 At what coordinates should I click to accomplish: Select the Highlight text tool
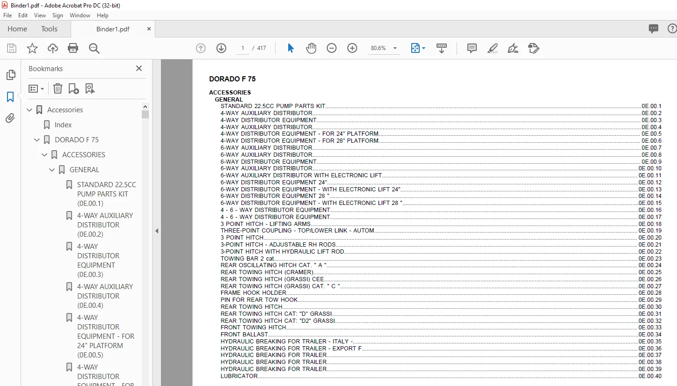tap(492, 48)
